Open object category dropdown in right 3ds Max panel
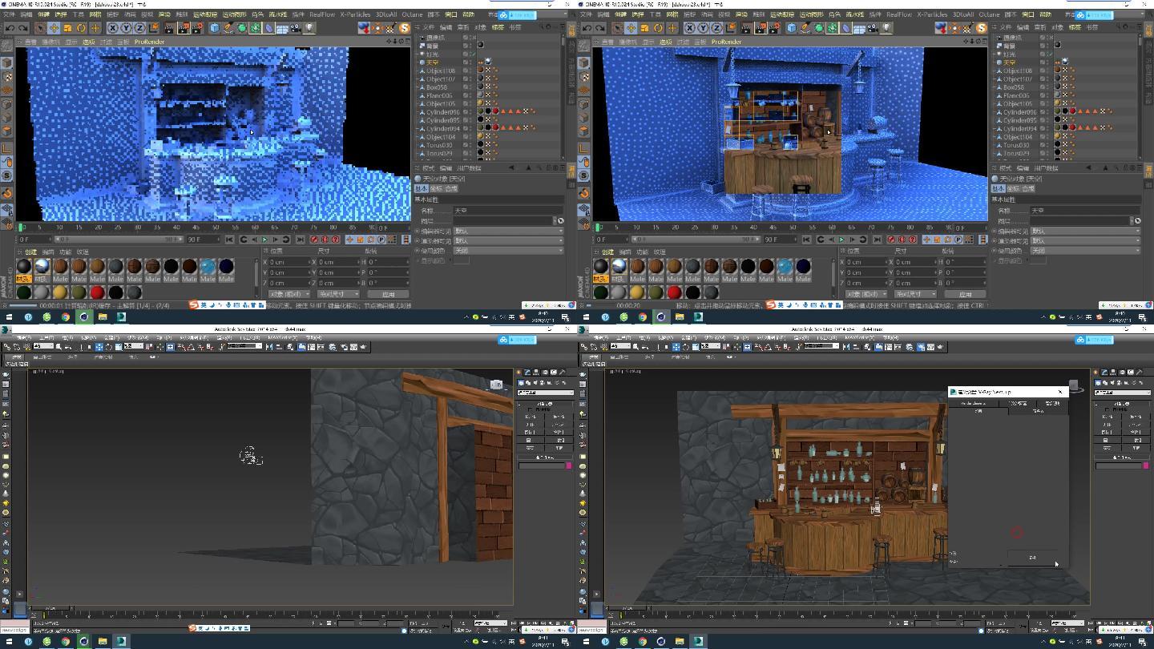The image size is (1154, 649). [x=1123, y=393]
